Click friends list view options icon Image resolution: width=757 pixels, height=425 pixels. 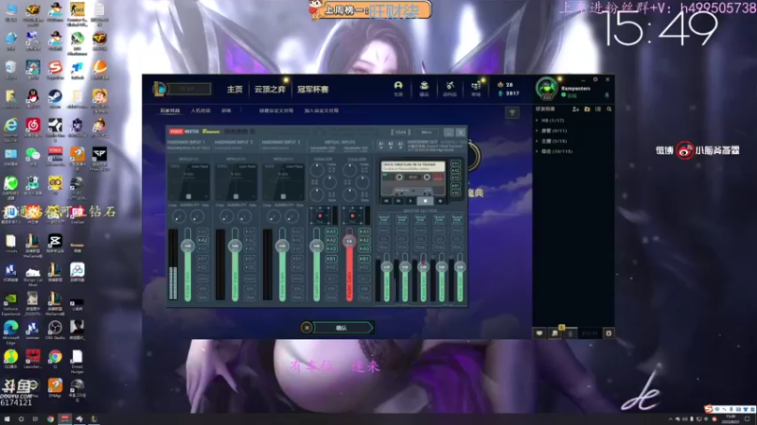(x=598, y=110)
